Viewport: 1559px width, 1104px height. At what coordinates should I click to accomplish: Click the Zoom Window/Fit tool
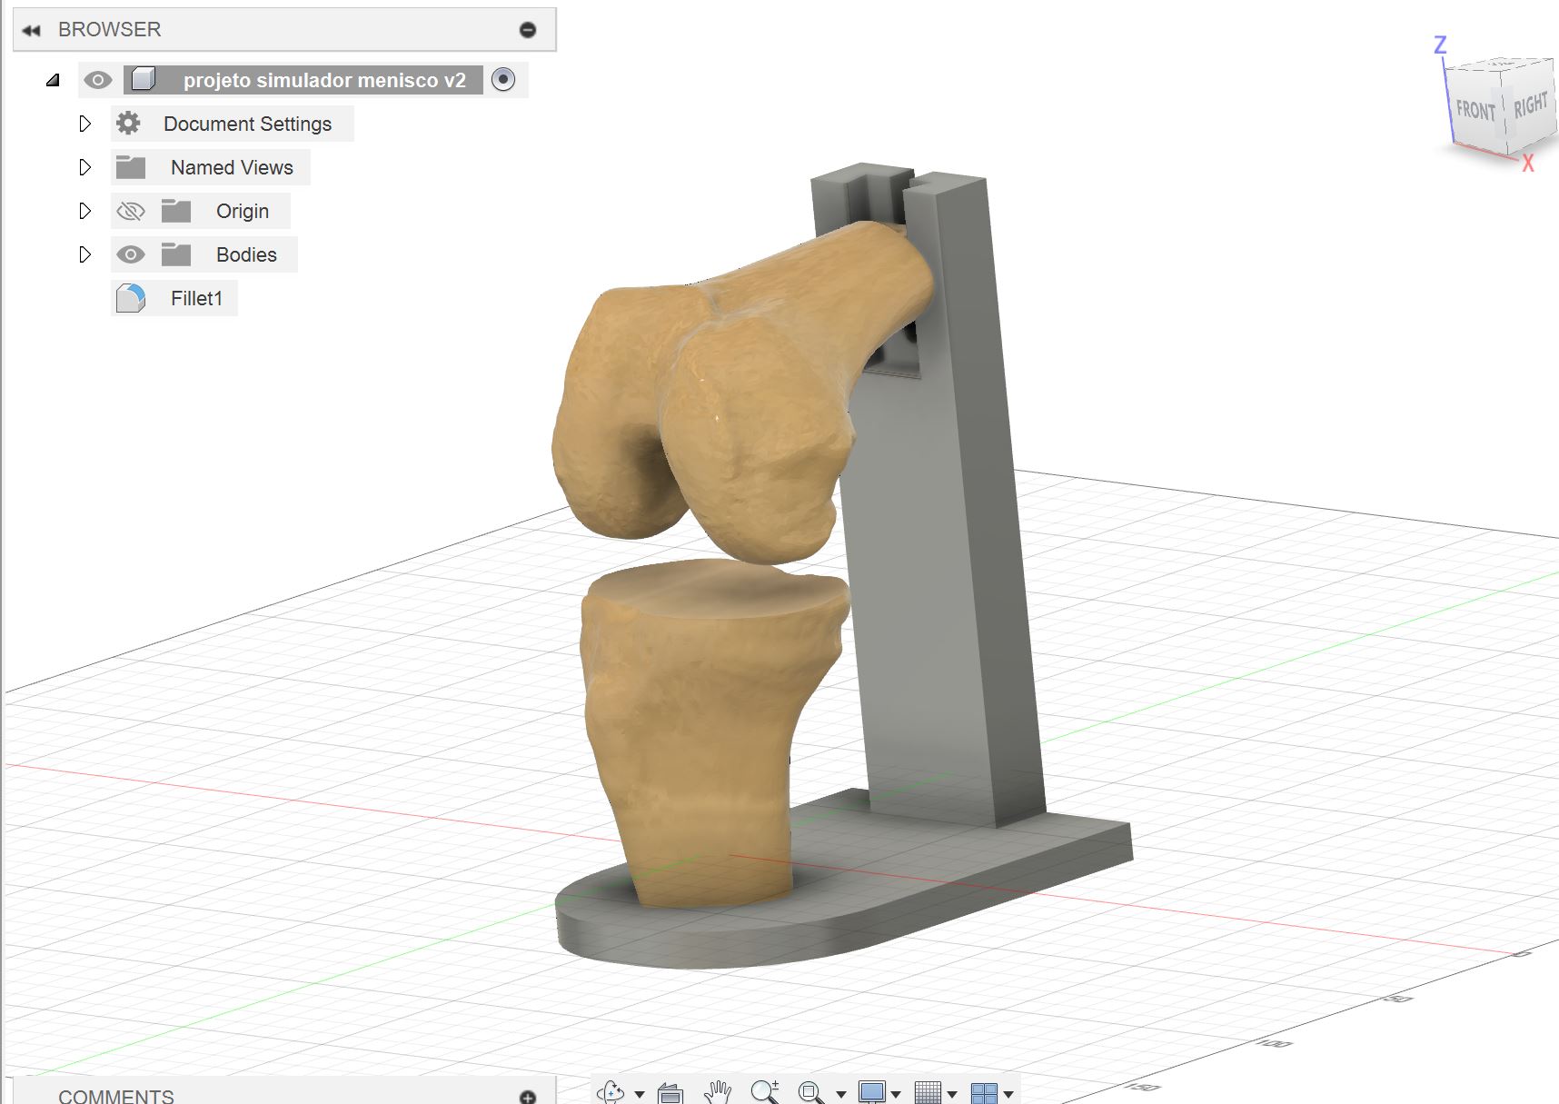[811, 1092]
